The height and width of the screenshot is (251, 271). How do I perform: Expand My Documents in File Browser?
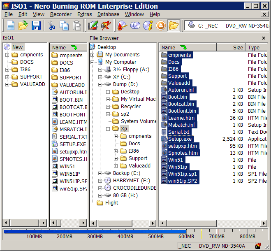pos(92,55)
